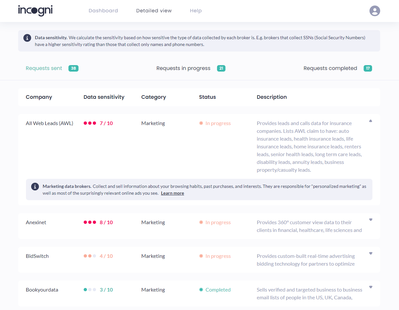
Task: Expand the BidSwitch row details
Action: pyautogui.click(x=370, y=253)
